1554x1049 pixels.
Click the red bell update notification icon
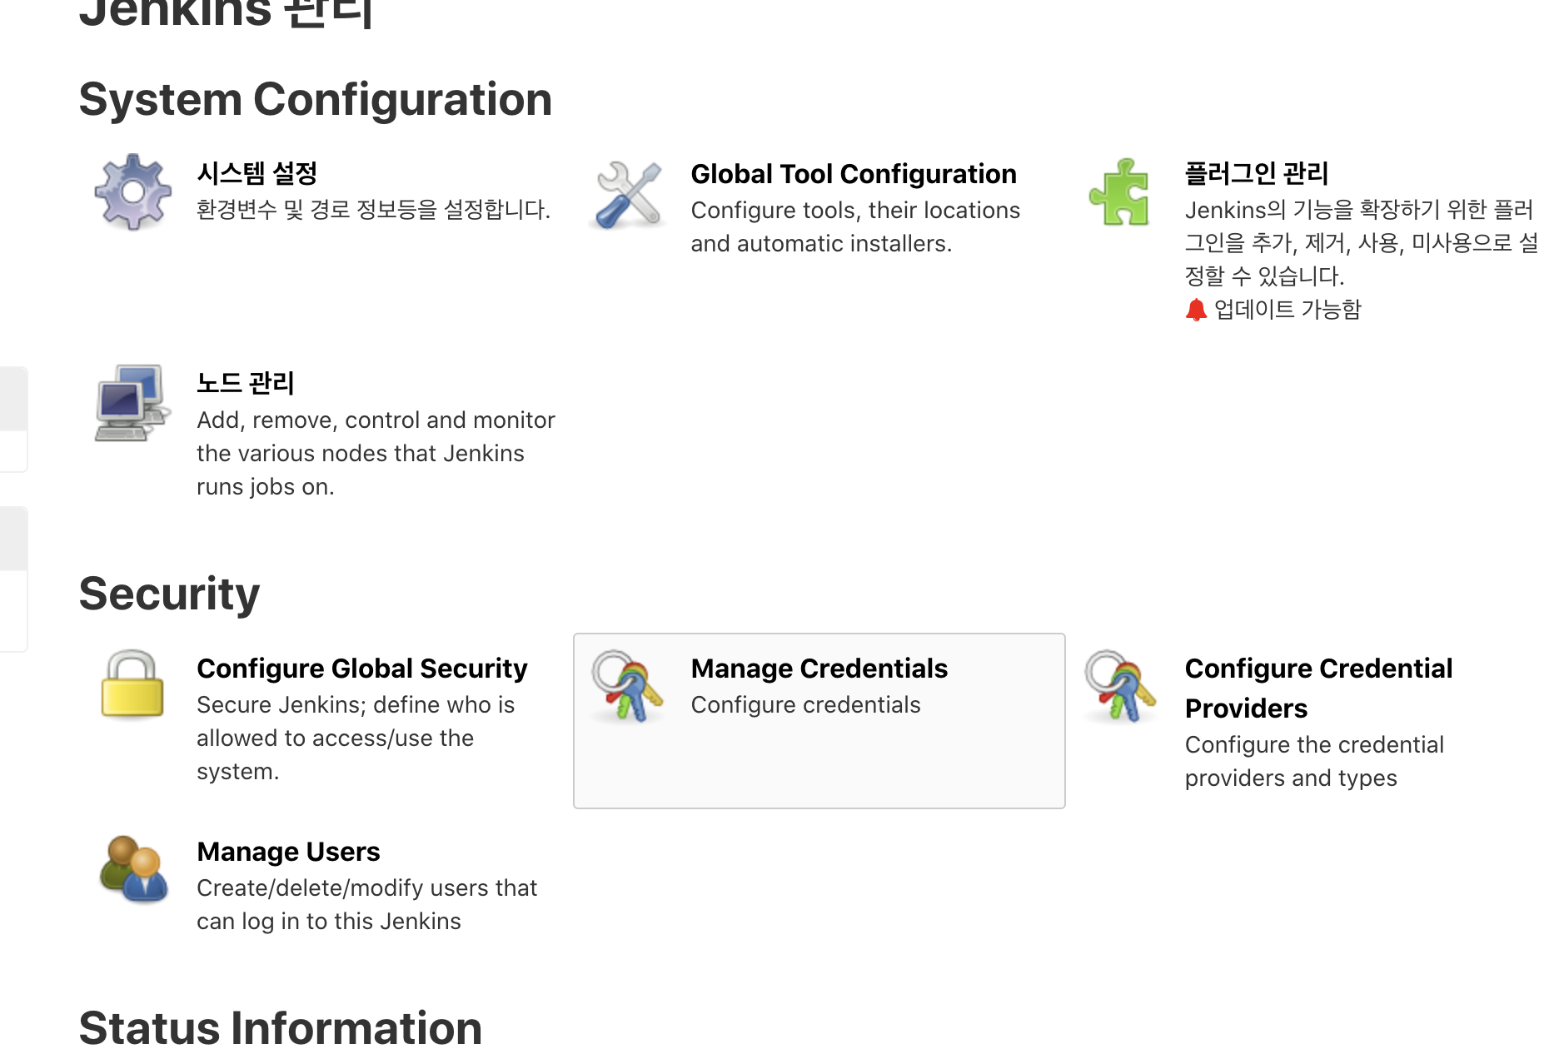click(x=1196, y=310)
